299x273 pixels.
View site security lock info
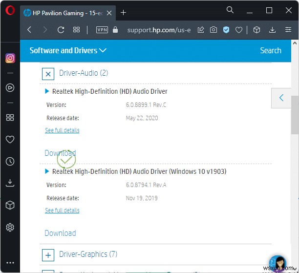[115, 30]
